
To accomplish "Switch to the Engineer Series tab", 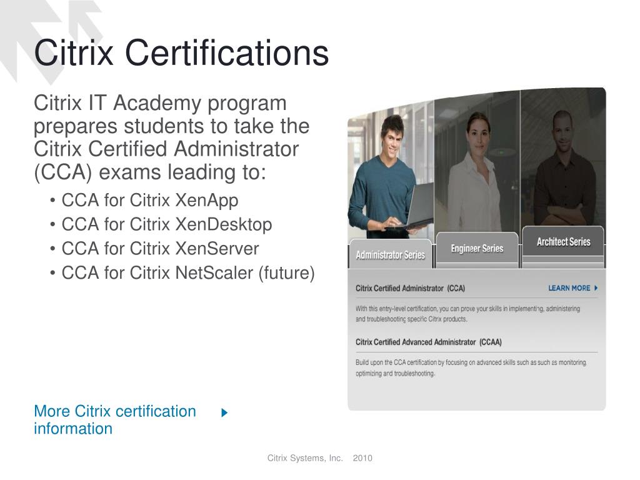I will (x=477, y=249).
